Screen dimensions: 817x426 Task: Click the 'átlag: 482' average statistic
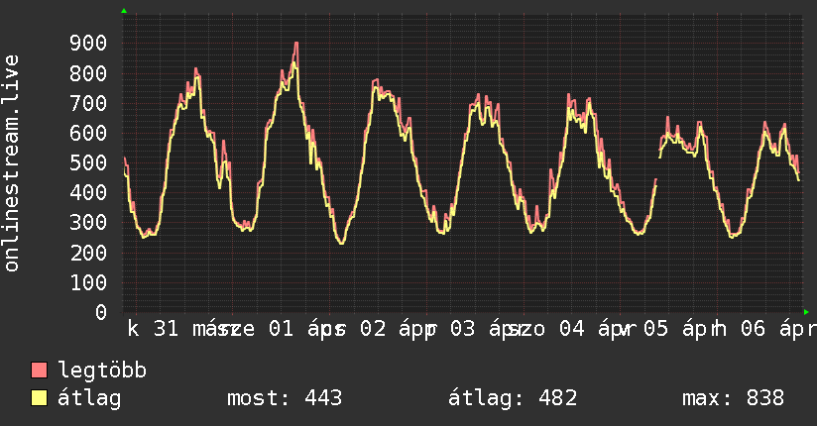pyautogui.click(x=513, y=398)
